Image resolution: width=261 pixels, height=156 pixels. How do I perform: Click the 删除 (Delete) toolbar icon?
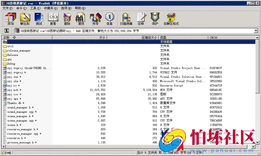tap(67, 19)
